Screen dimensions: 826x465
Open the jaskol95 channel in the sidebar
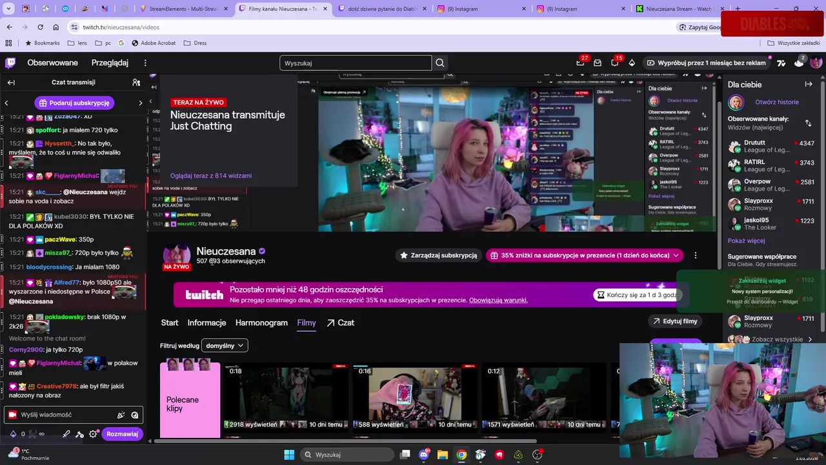pos(771,223)
